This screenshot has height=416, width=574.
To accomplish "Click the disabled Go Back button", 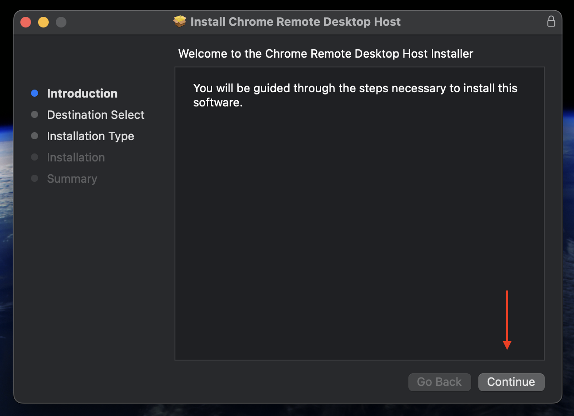I will pos(439,382).
